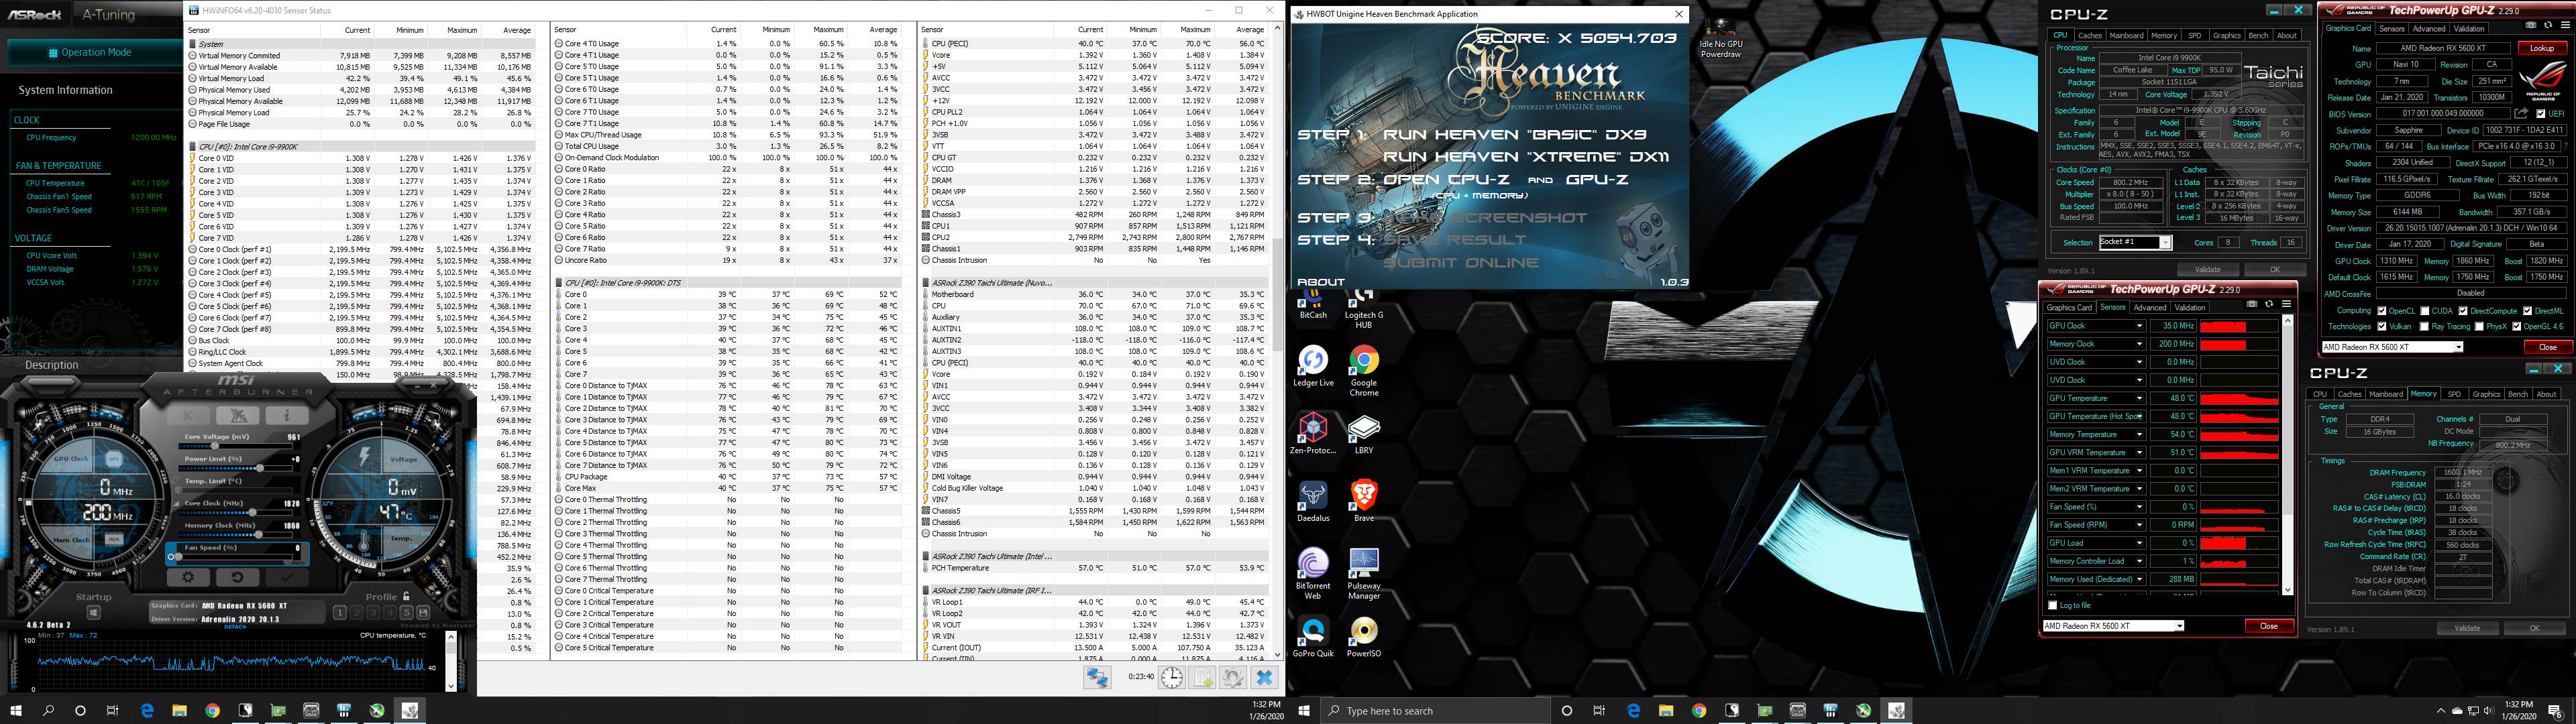The image size is (2576, 724).
Task: Open Brave browser desktop shortcut
Action: 1363,500
